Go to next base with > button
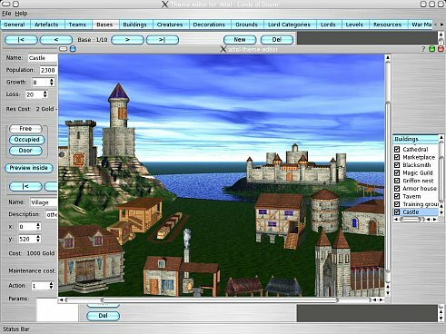This screenshot has width=446, height=334. coord(127,40)
